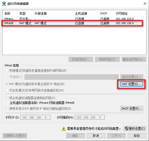149x141 pixels.
Task: Click the 子网 IP input field
Action: click(x=35, y=117)
